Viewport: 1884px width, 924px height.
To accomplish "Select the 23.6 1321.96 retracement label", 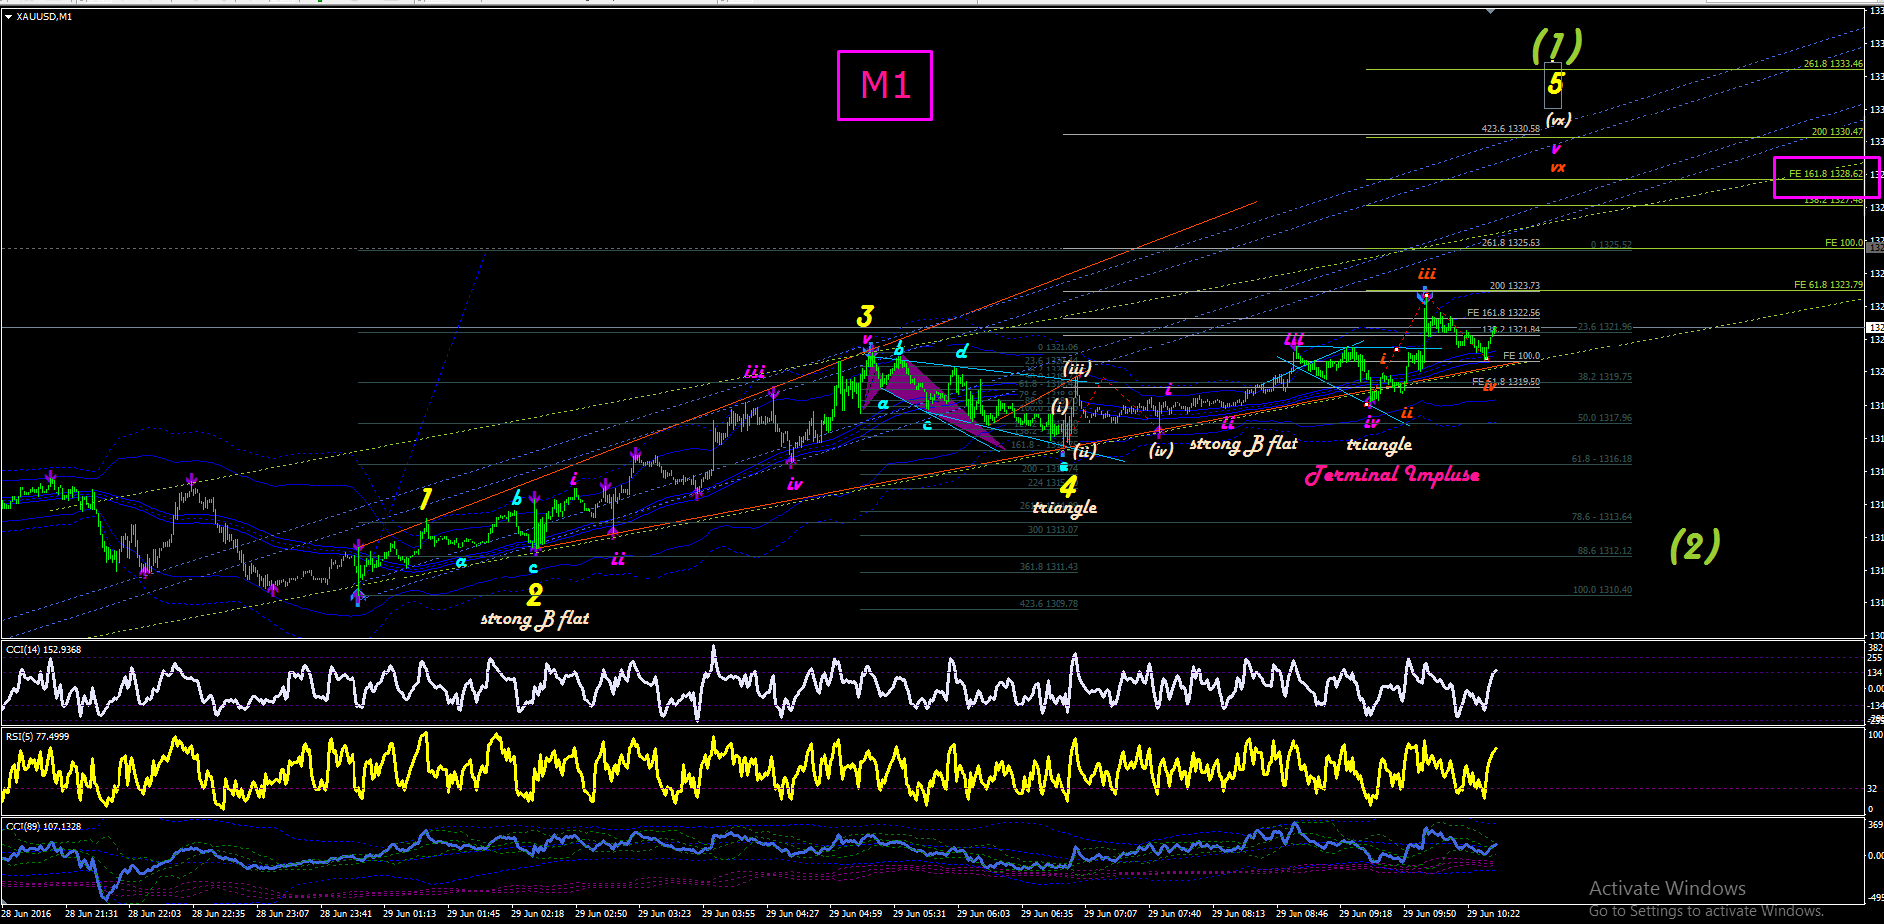I will 1605,327.
